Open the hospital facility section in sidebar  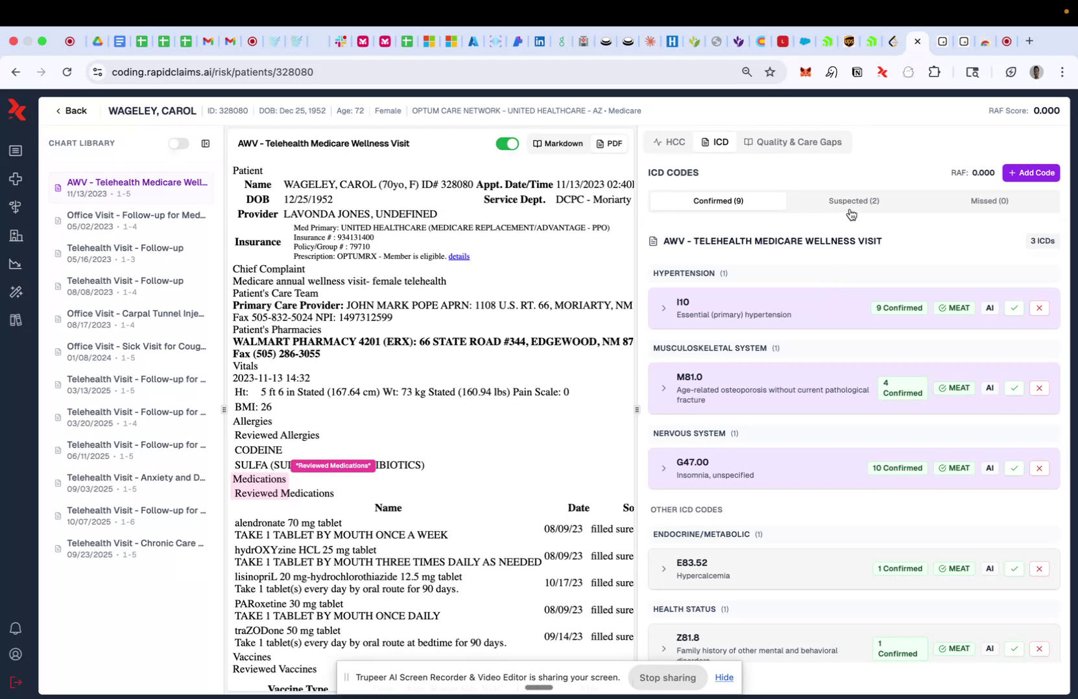click(16, 235)
